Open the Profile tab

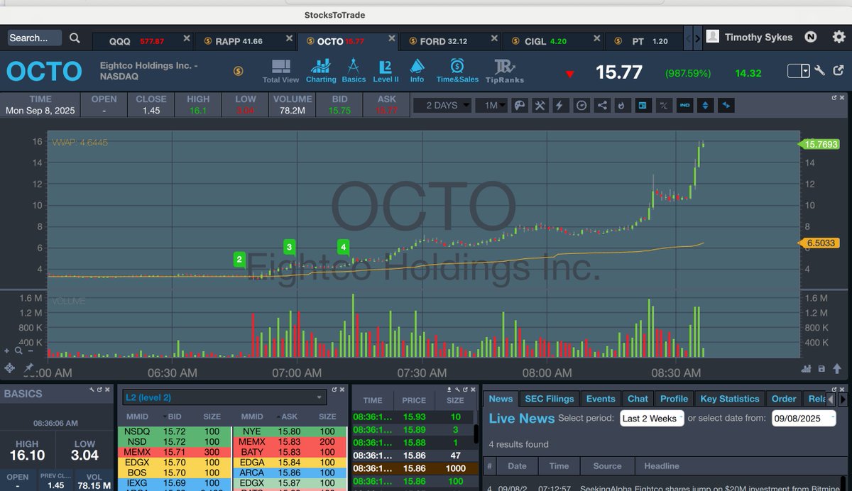click(x=674, y=399)
